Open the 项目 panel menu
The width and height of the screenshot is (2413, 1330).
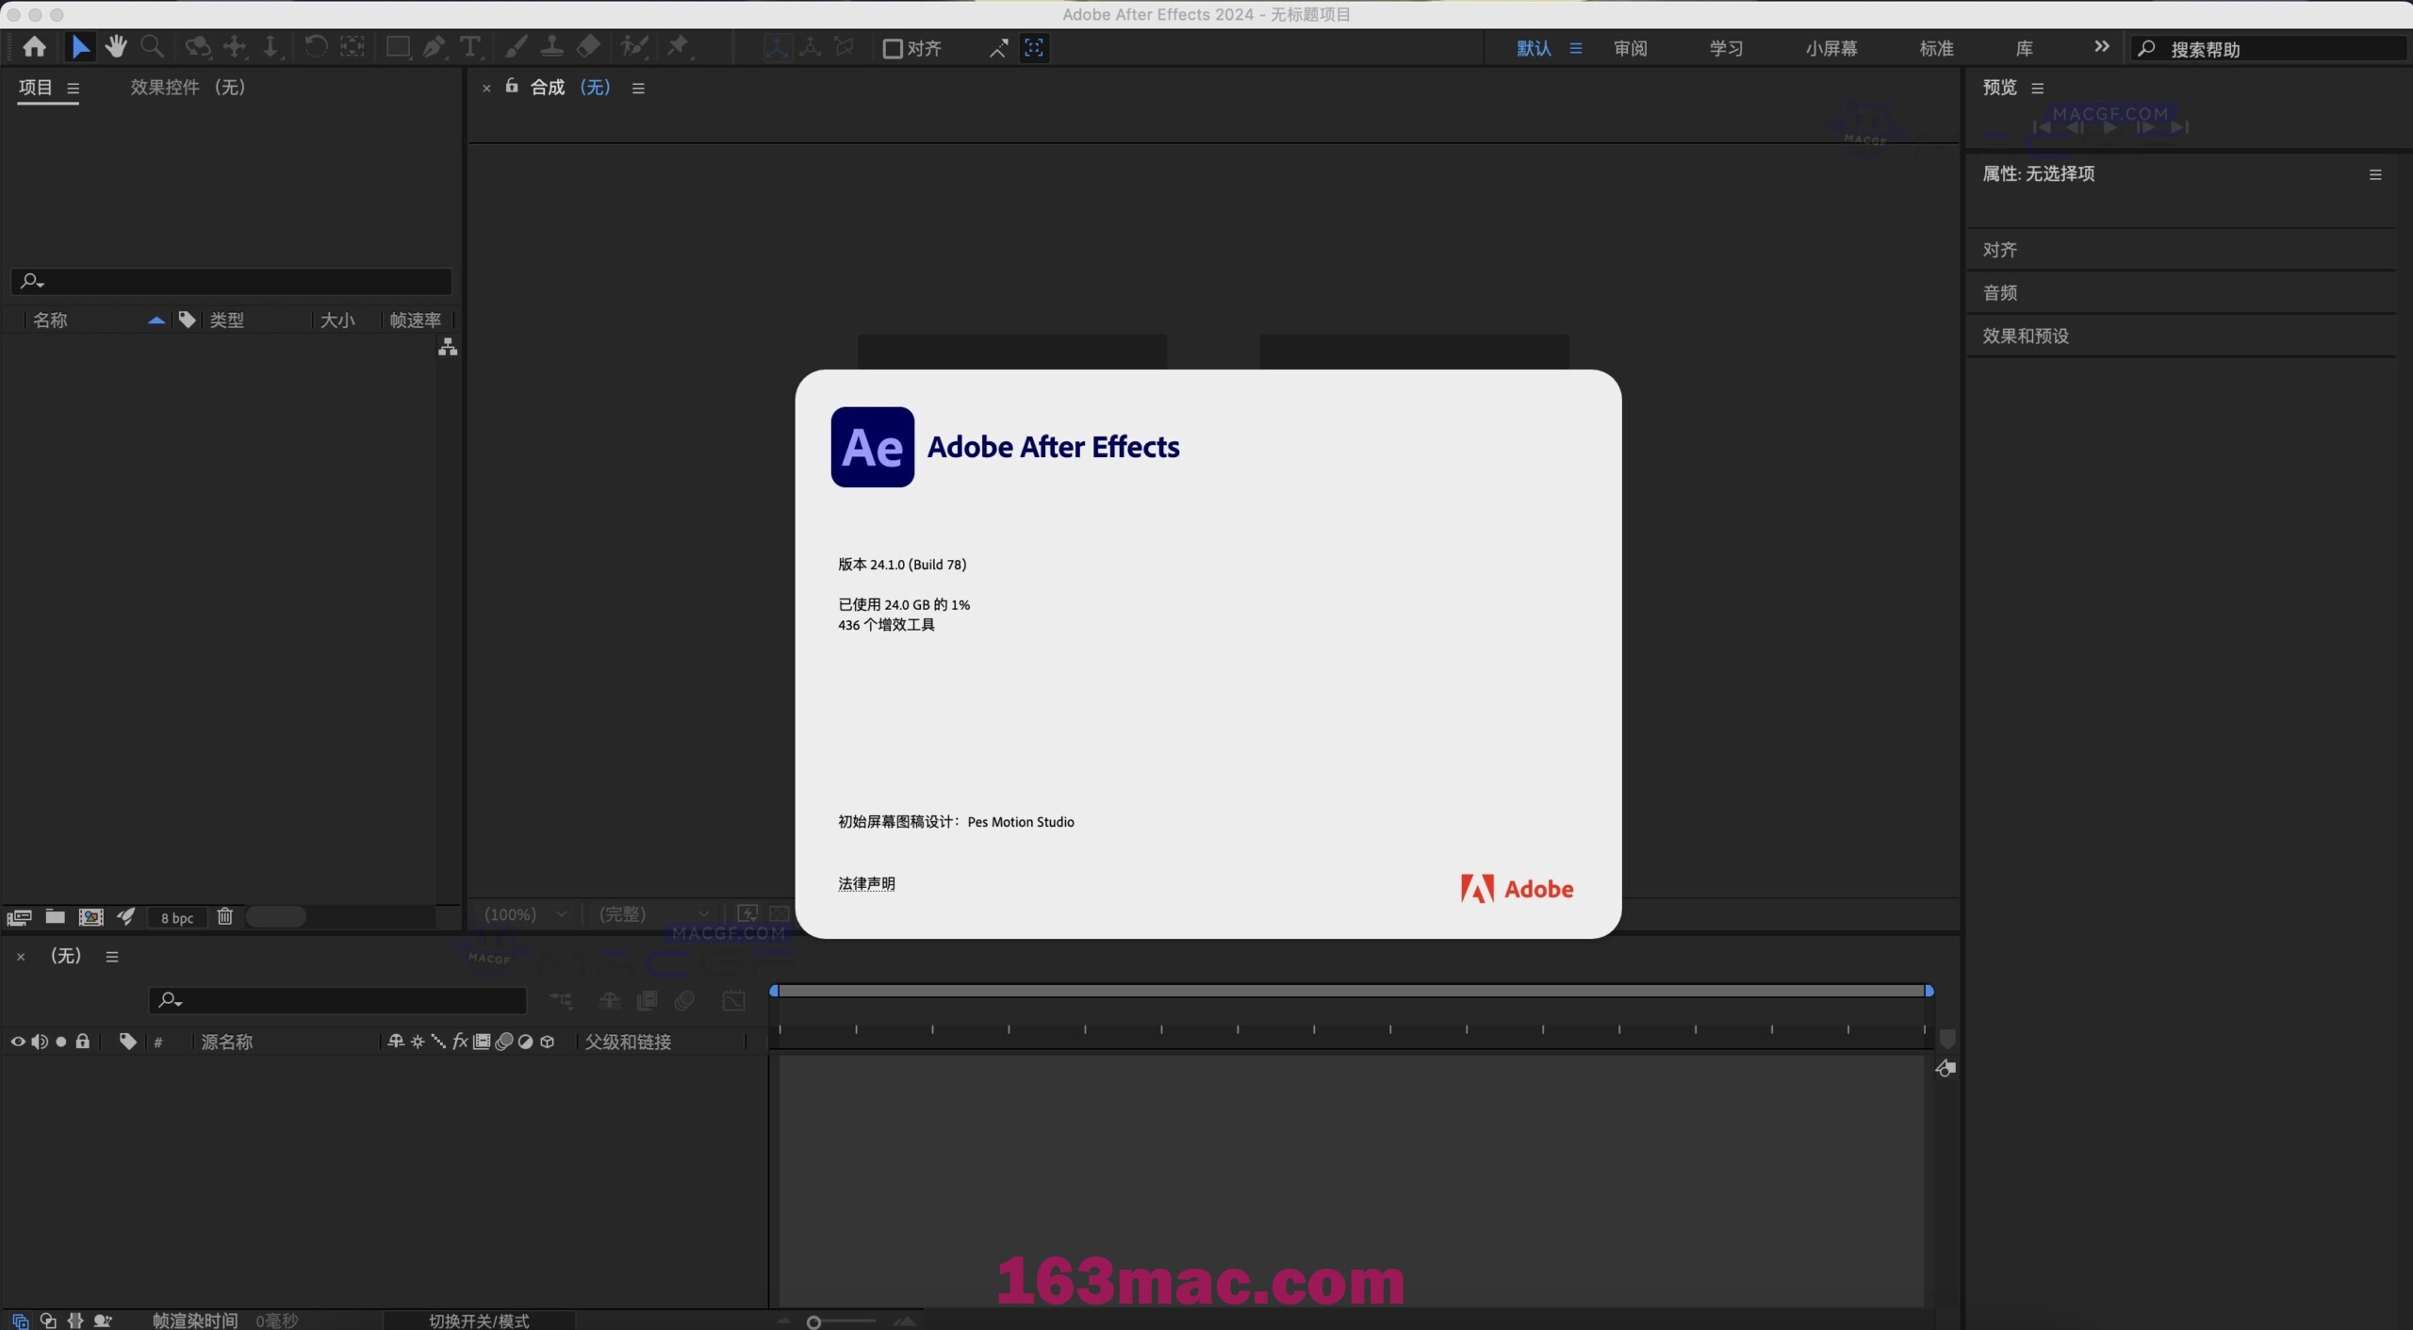tap(74, 89)
